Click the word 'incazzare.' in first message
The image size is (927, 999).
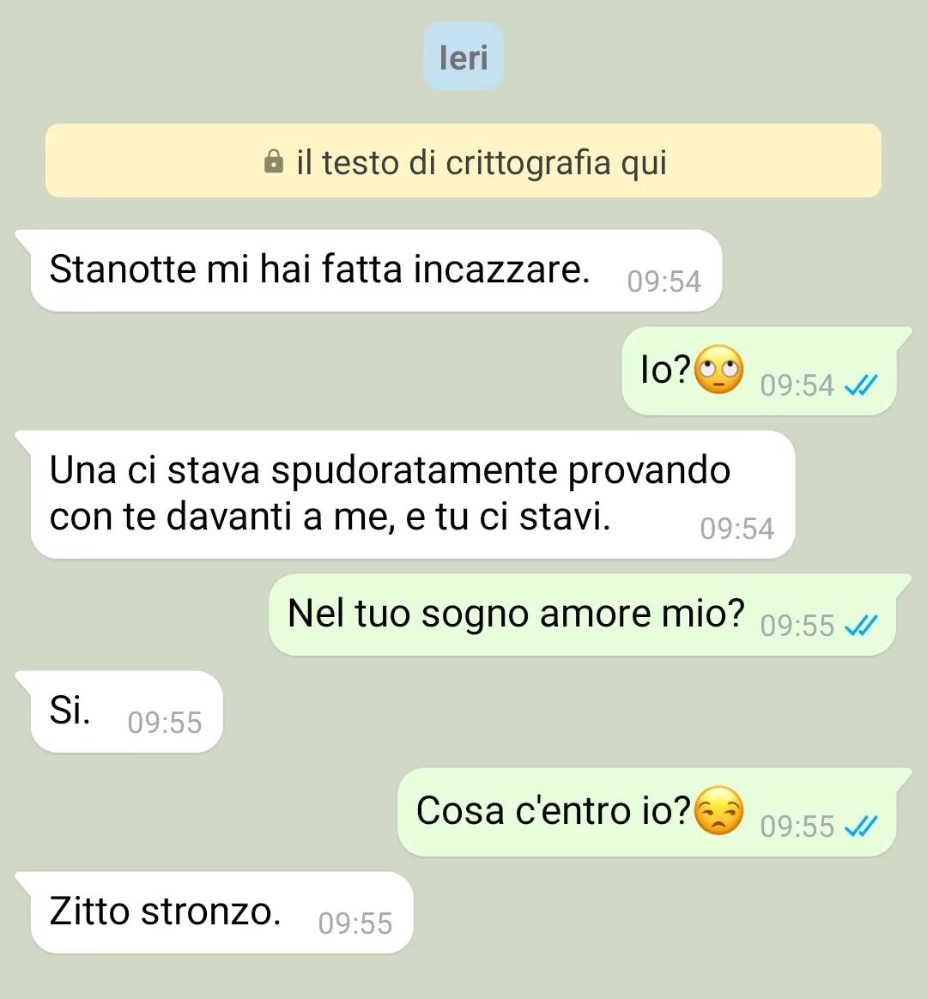(501, 269)
